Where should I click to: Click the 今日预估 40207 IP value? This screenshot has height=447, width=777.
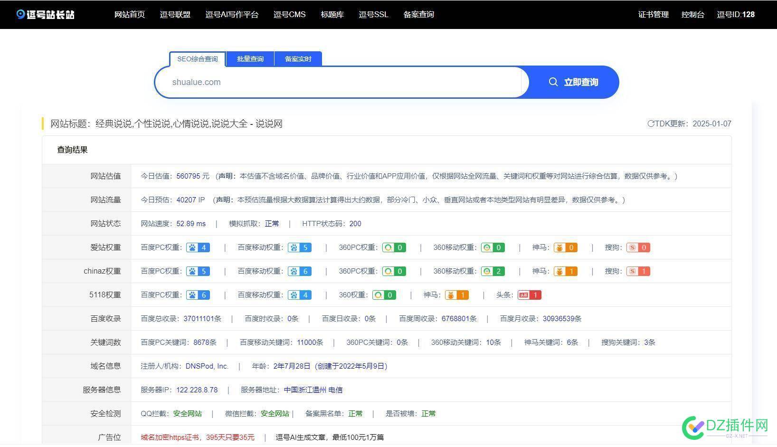point(190,200)
